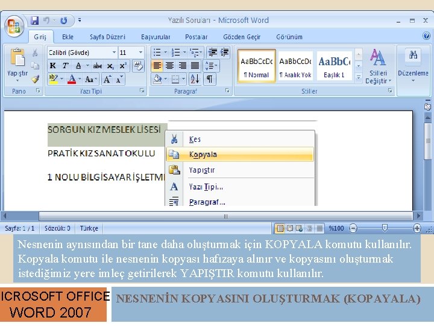Open the Düzenleme group
Screen dimensions: 434x326
point(413,66)
